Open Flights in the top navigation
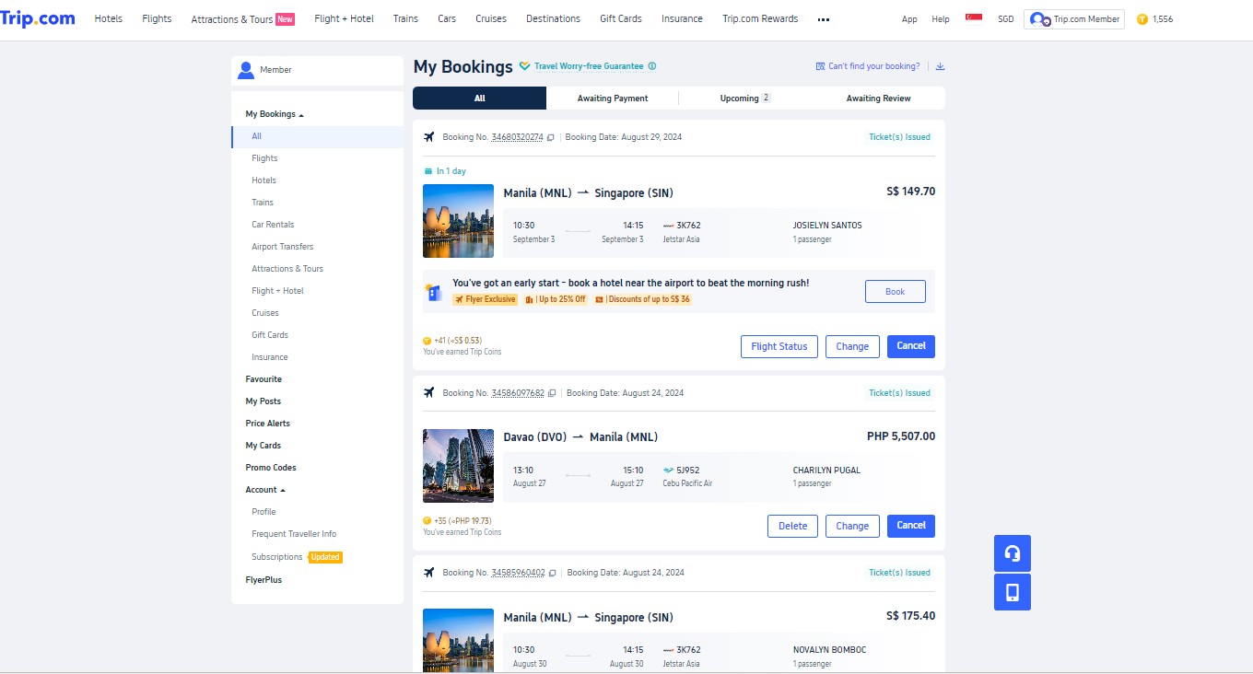 (x=157, y=19)
